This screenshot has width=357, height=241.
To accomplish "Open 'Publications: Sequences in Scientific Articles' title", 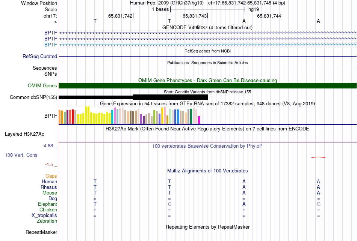I will (x=207, y=63).
